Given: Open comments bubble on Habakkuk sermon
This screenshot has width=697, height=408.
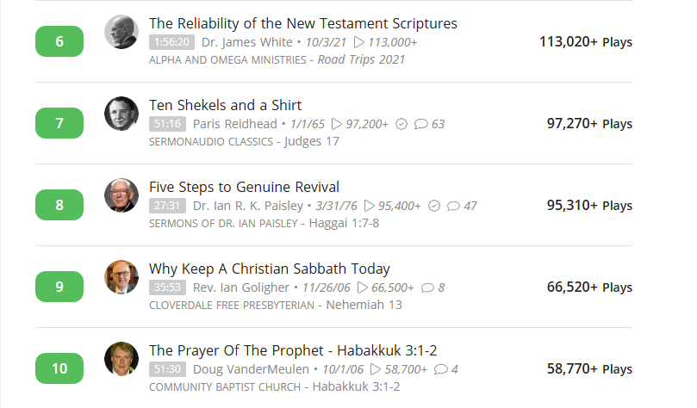Looking at the screenshot, I should click(441, 369).
